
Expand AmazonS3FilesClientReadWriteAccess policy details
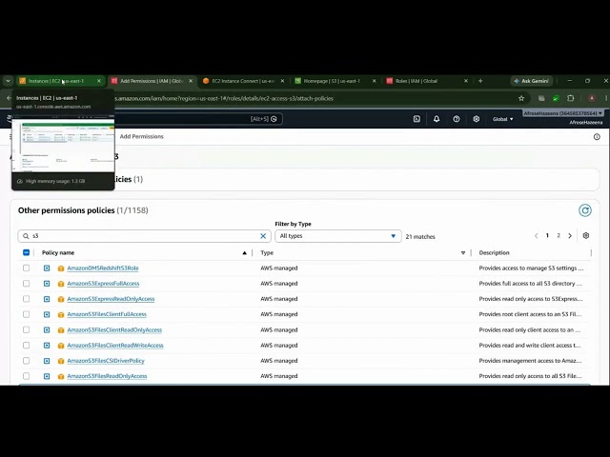click(x=47, y=345)
